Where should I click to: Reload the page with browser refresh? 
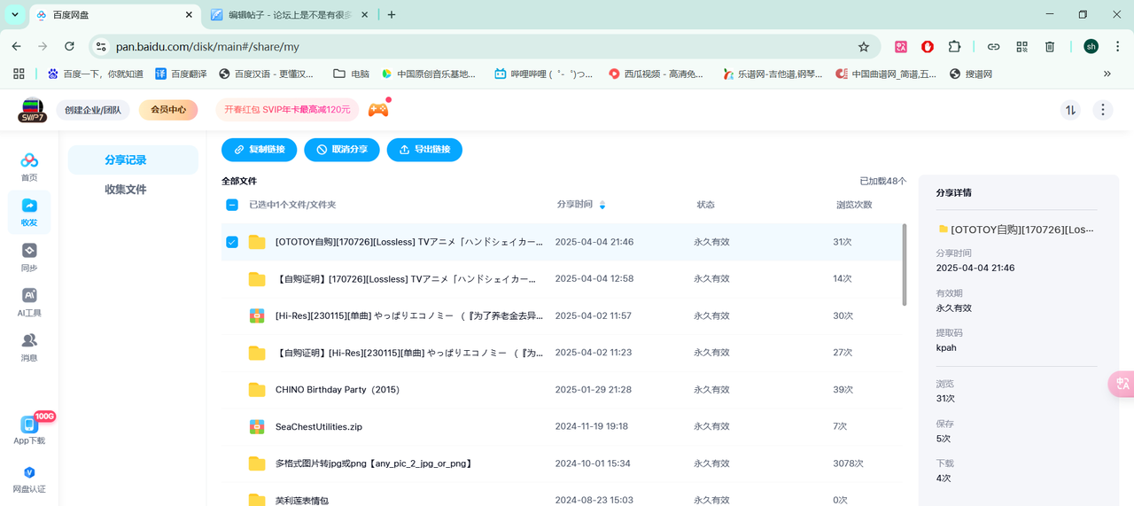(x=69, y=46)
